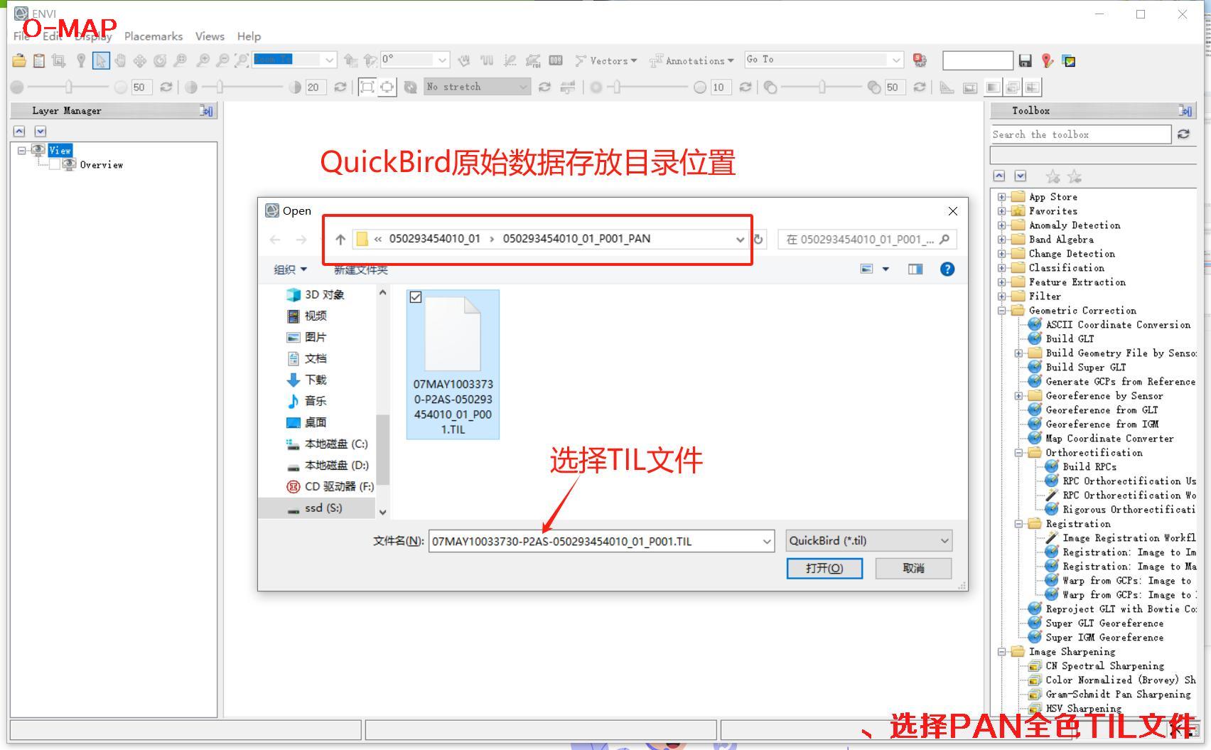Open the QuickBird (*.til) file type dropdown

(868, 541)
